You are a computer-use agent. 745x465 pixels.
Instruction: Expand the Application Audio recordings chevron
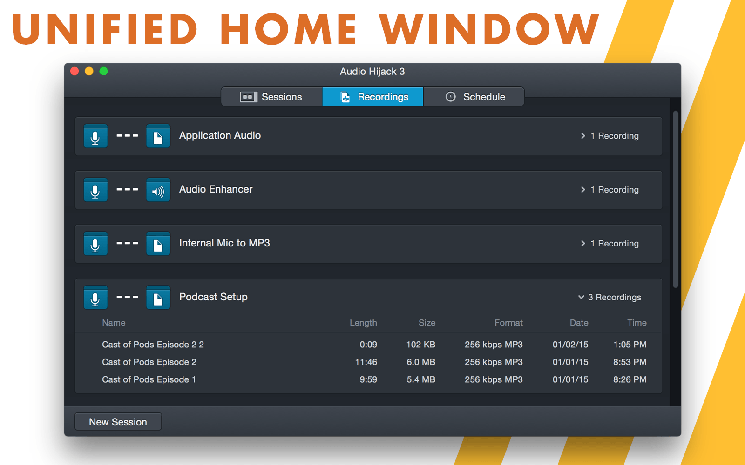[x=583, y=136]
